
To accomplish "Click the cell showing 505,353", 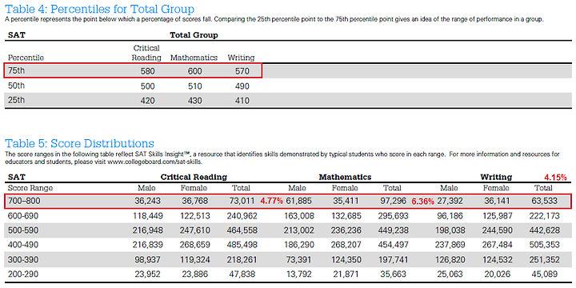I will point(544,245).
